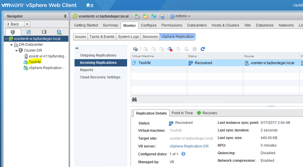Switch to Issues sub-tab
Image resolution: width=303 pixels, height=167 pixels.
point(80,37)
